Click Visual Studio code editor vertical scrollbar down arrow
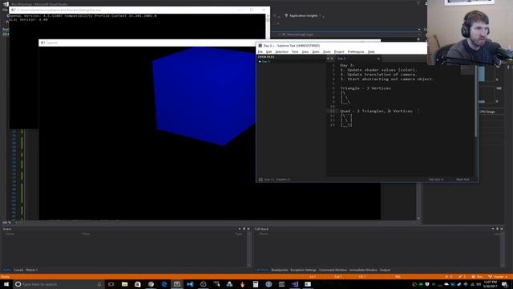This screenshot has width=513, height=289. (418, 218)
